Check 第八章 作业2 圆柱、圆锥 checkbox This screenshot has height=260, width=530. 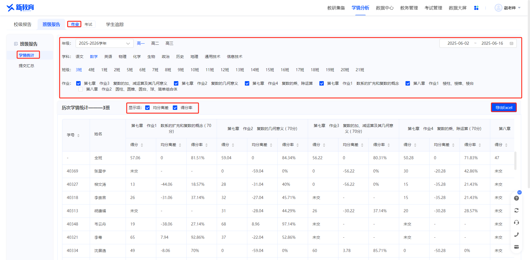coord(81,89)
